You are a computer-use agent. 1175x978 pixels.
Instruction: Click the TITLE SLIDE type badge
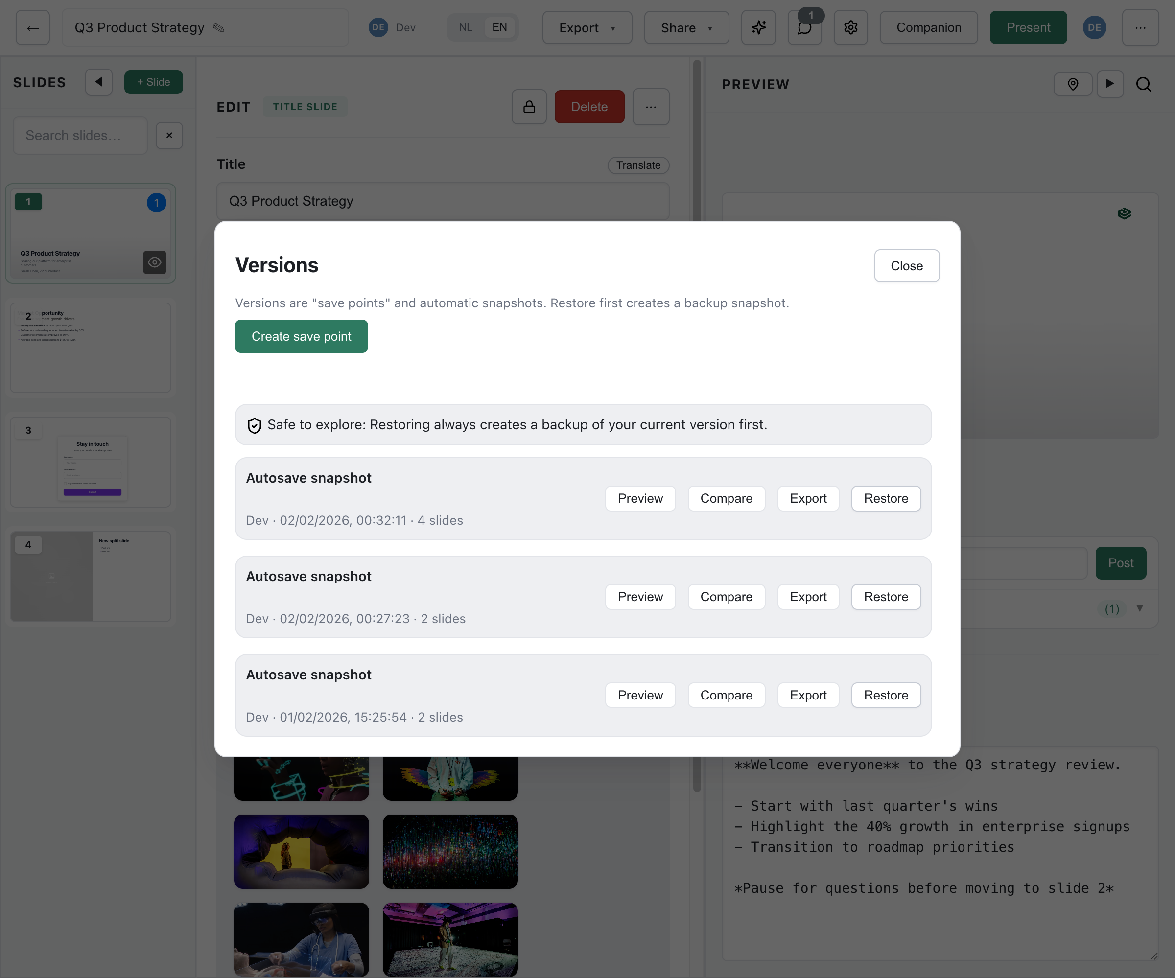[305, 107]
